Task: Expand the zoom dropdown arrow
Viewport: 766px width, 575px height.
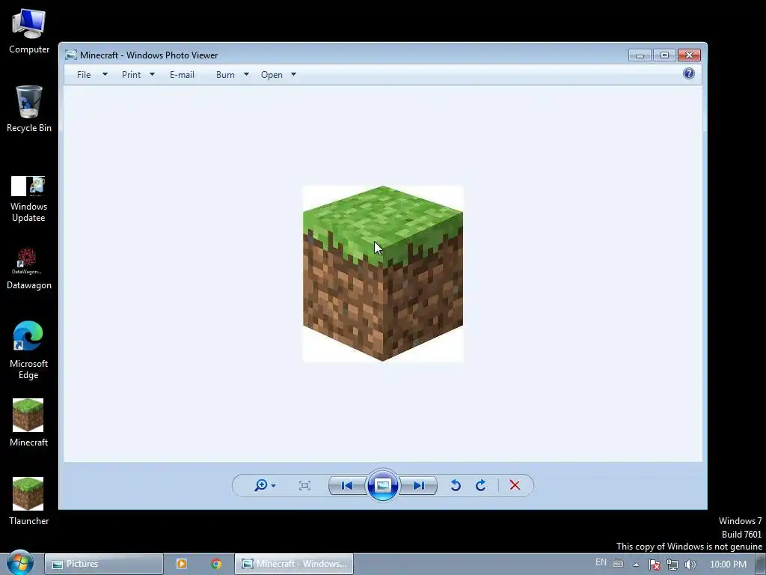Action: pyautogui.click(x=273, y=485)
